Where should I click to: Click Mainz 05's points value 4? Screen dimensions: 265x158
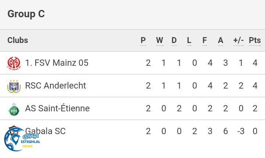click(255, 63)
